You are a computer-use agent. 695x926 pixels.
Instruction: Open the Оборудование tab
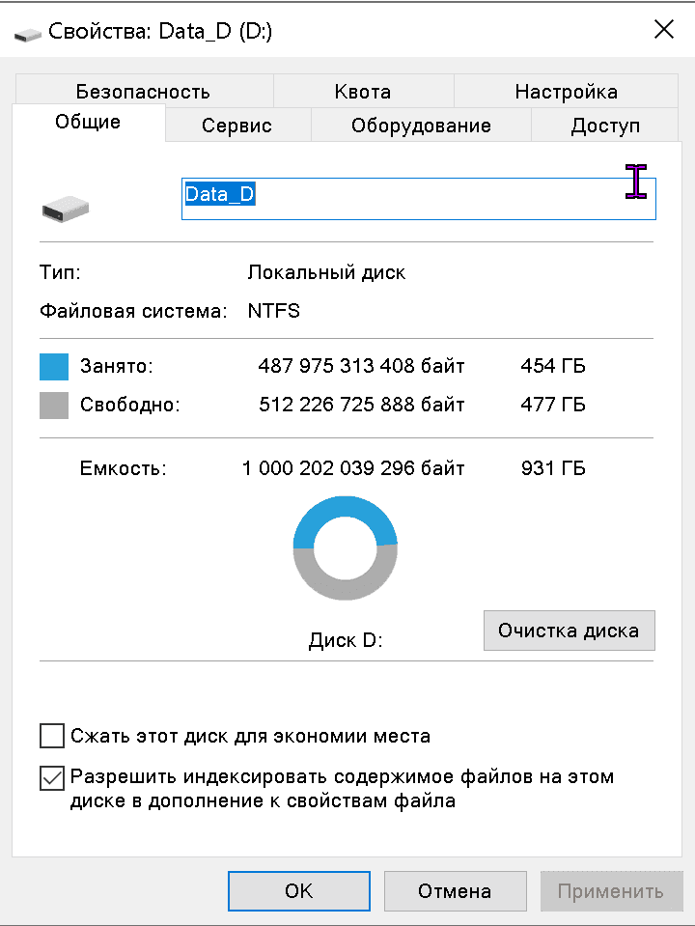(421, 126)
